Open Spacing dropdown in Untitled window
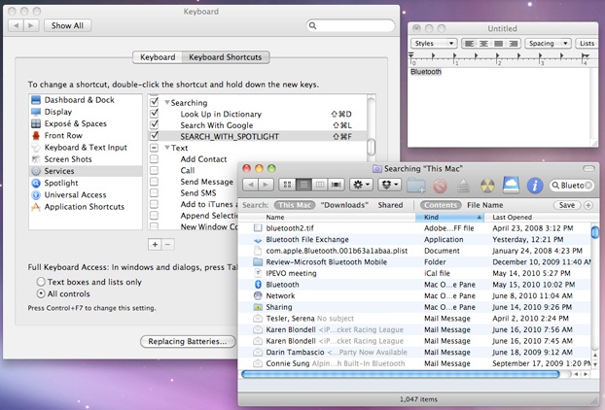This screenshot has width=605, height=410. [548, 44]
